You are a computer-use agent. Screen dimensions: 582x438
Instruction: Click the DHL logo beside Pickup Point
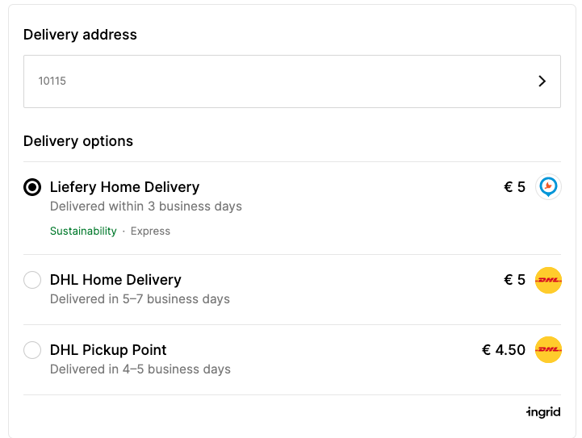pos(548,350)
